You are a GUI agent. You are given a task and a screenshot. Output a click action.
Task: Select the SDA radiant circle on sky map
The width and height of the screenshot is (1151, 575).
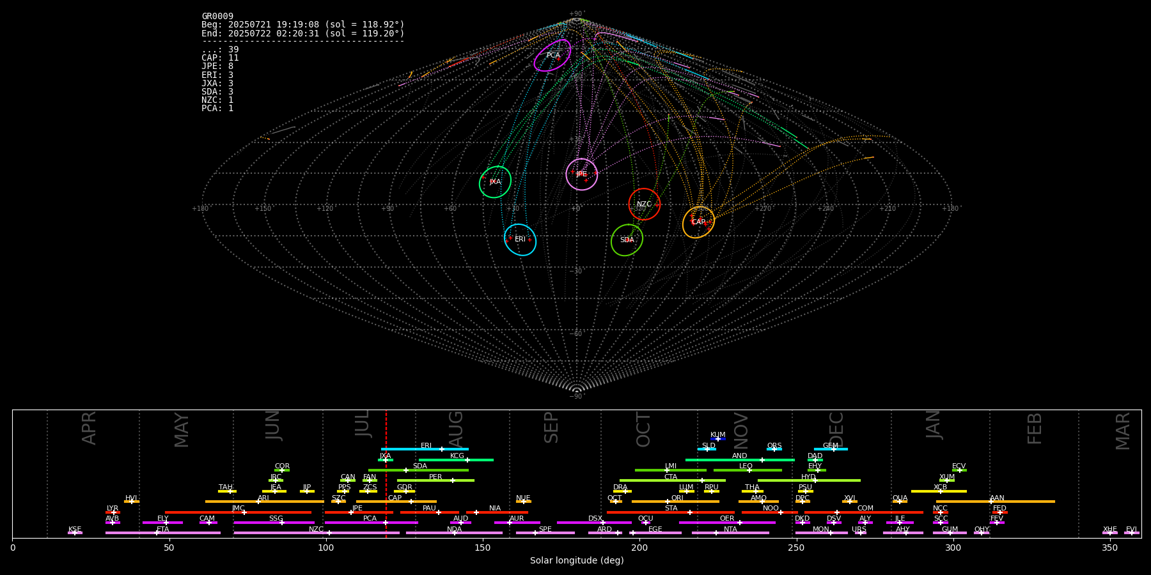tap(627, 240)
